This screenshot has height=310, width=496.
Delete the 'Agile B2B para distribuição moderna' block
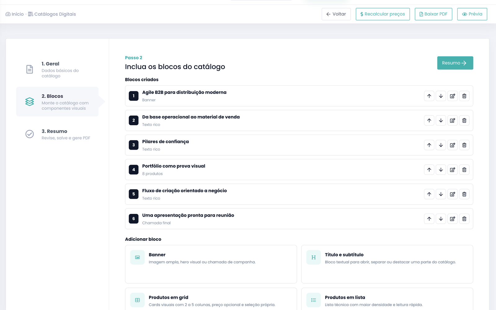click(x=464, y=96)
